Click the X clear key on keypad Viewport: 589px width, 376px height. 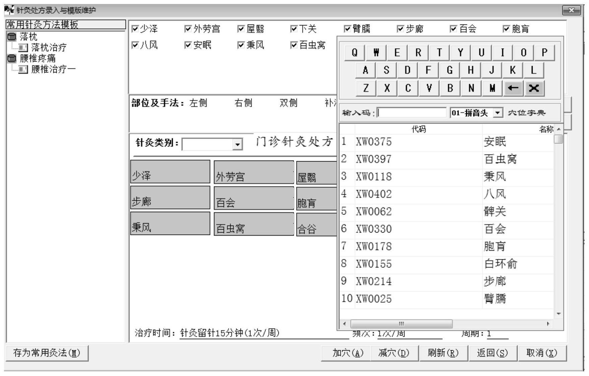coord(534,88)
